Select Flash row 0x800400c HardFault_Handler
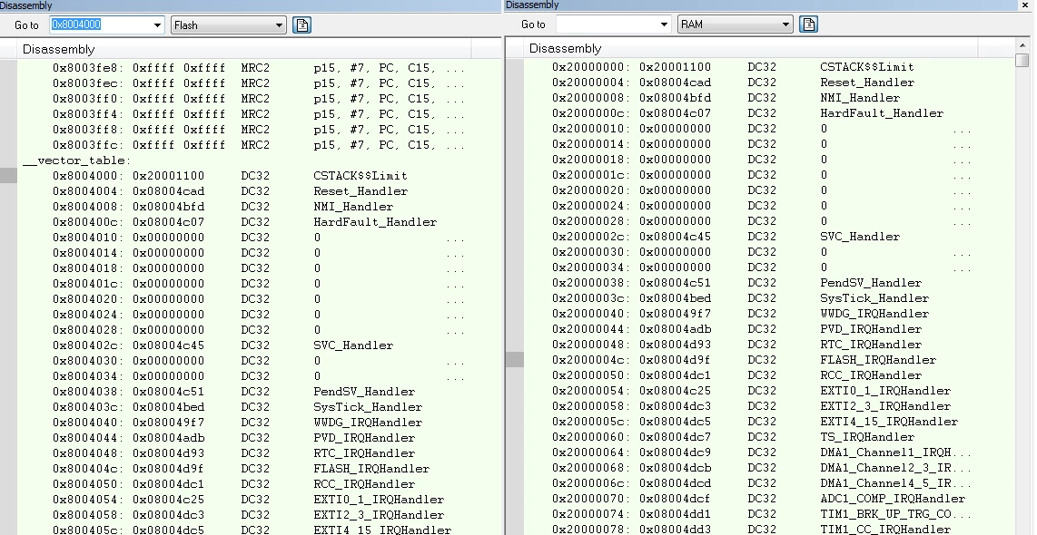The height and width of the screenshot is (535, 1037). (244, 222)
